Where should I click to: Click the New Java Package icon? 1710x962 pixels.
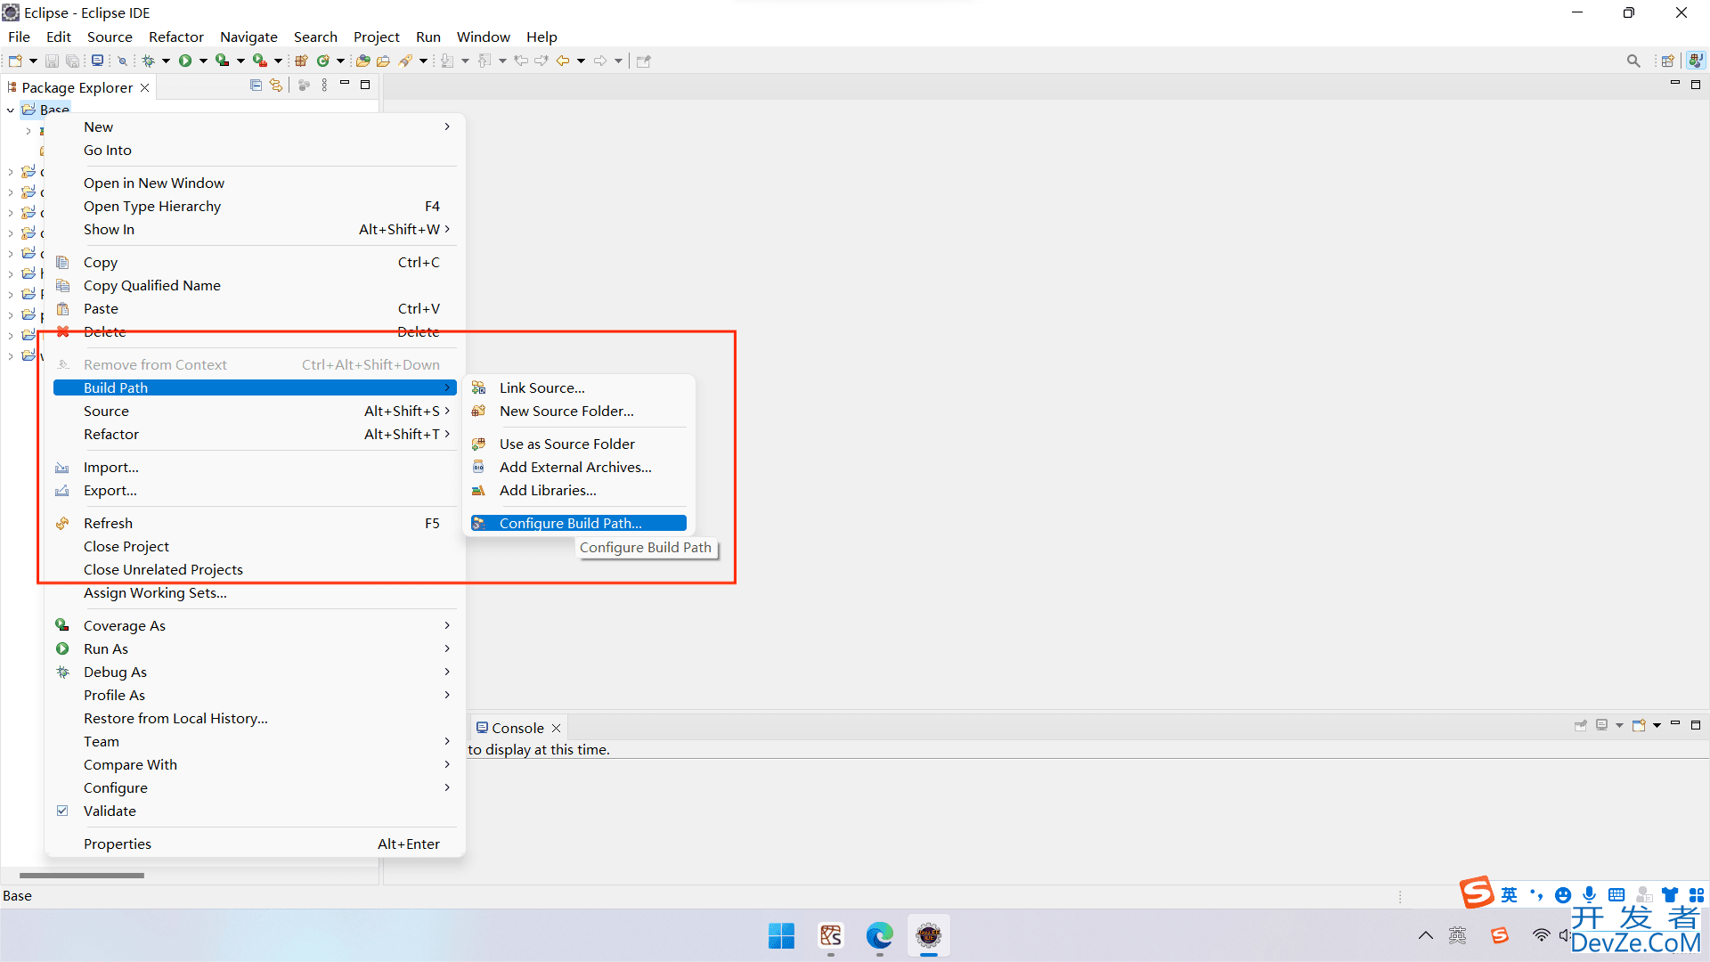[301, 61]
